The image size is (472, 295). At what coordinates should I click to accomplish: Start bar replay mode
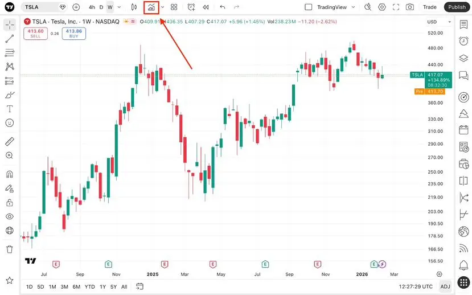pyautogui.click(x=206, y=7)
